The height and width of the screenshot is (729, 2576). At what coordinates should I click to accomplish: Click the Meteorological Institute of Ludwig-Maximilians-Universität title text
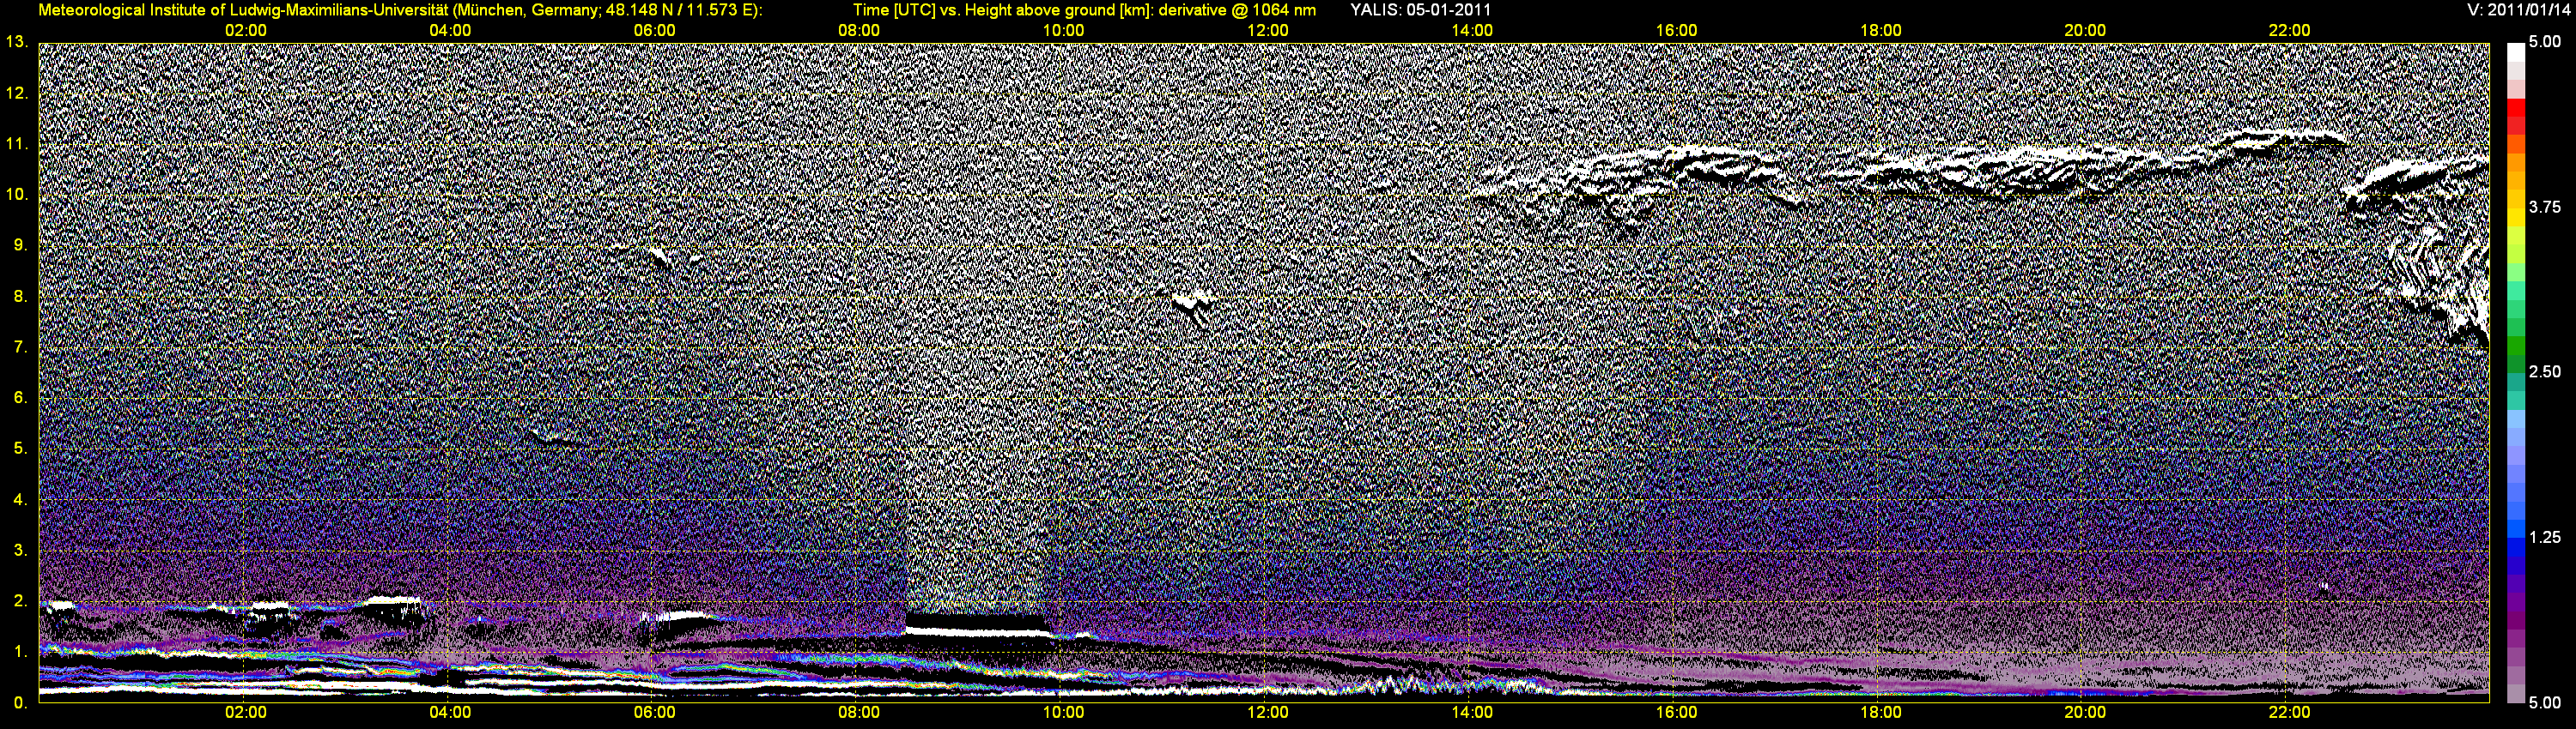pyautogui.click(x=400, y=10)
